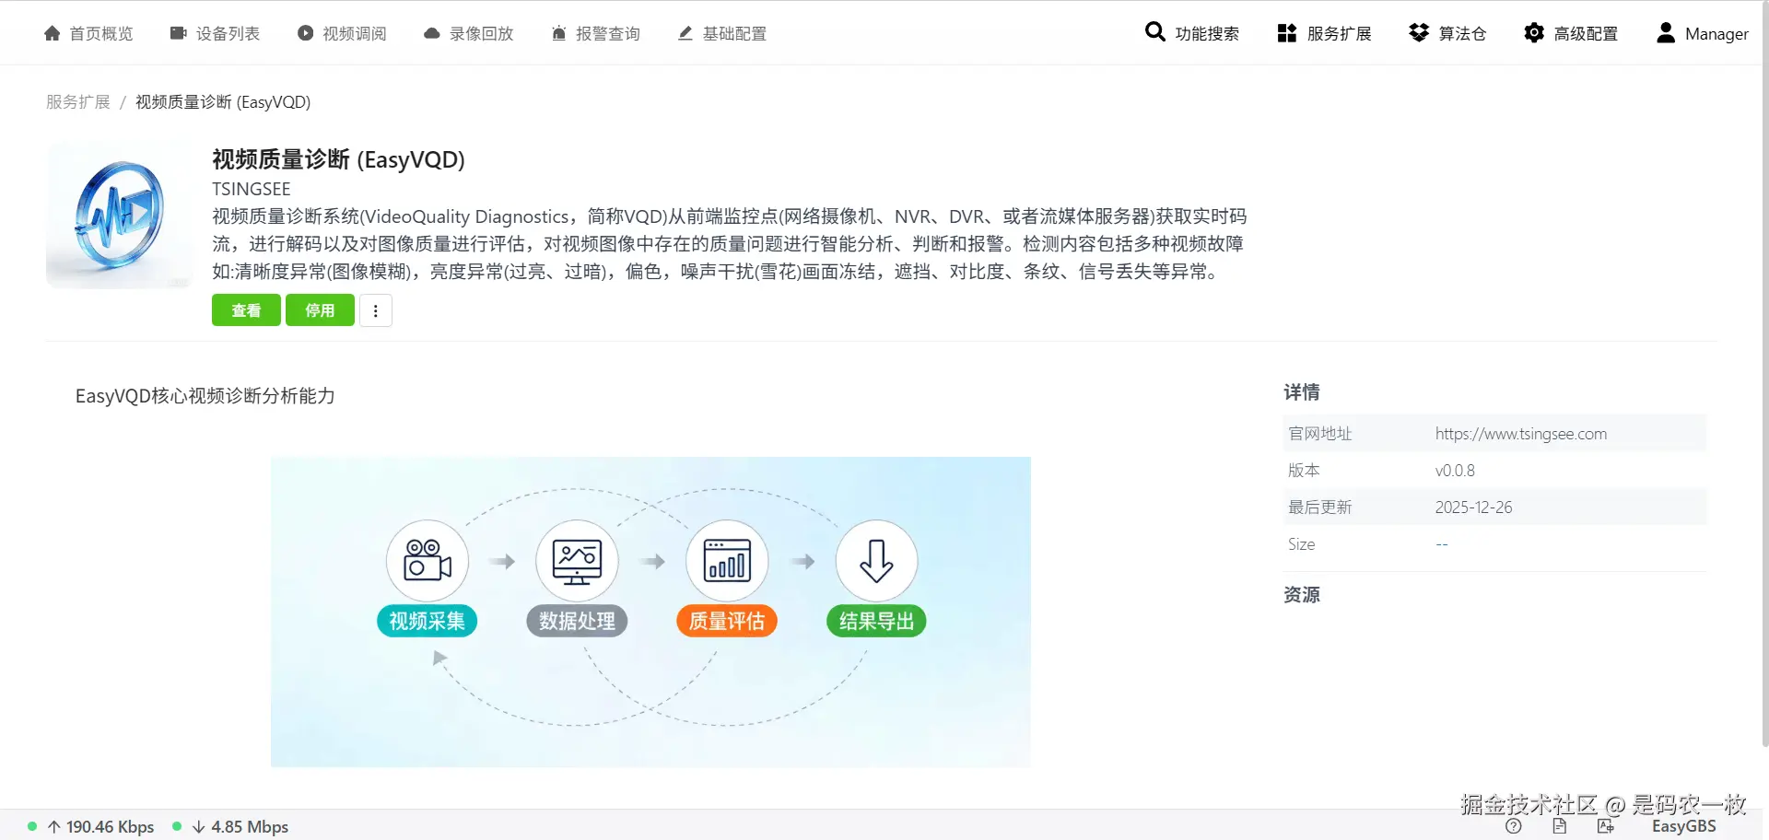This screenshot has width=1769, height=840.
Task: Open the document icon in the status bar
Action: [x=1559, y=826]
